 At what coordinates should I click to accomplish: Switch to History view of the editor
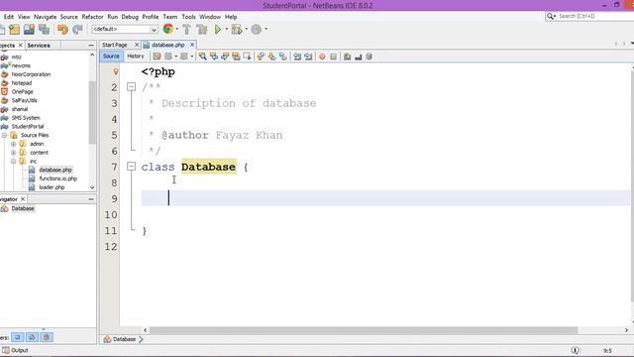pyautogui.click(x=136, y=57)
